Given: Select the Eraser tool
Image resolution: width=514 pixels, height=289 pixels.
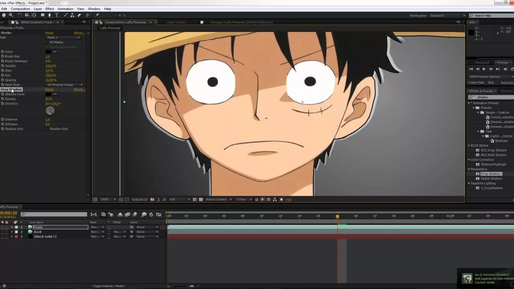Looking at the screenshot, I should pyautogui.click(x=79, y=15).
